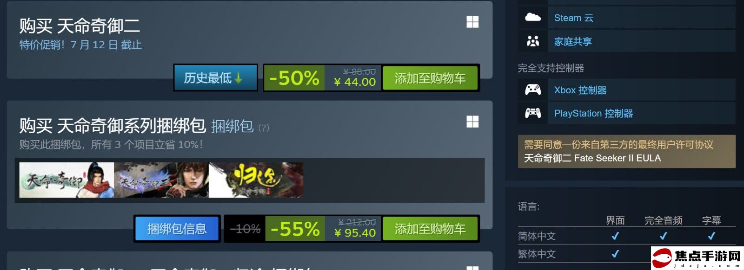
Task: Open the Steam 云 link
Action: 574,18
